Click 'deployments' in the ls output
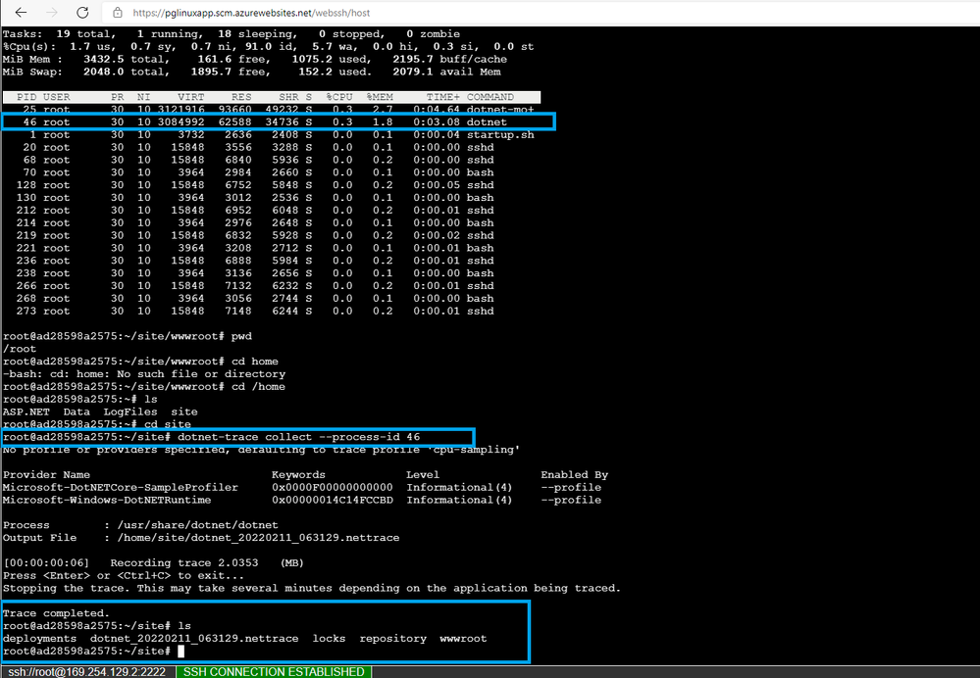Image resolution: width=980 pixels, height=678 pixels. coord(39,638)
